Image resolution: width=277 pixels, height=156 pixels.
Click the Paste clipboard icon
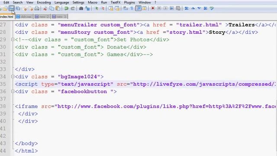coord(58,8)
